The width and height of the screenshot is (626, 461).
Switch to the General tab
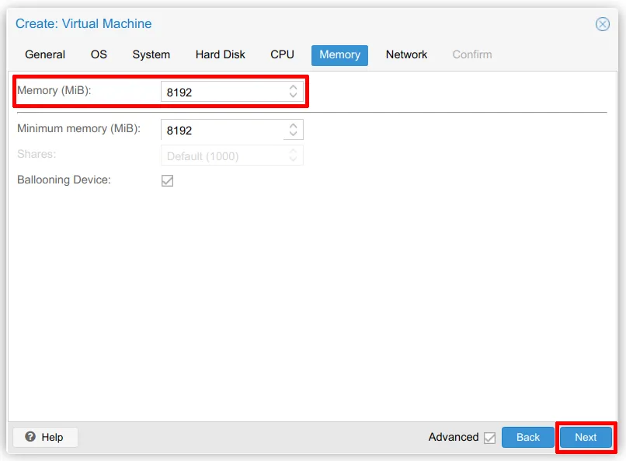coord(45,54)
